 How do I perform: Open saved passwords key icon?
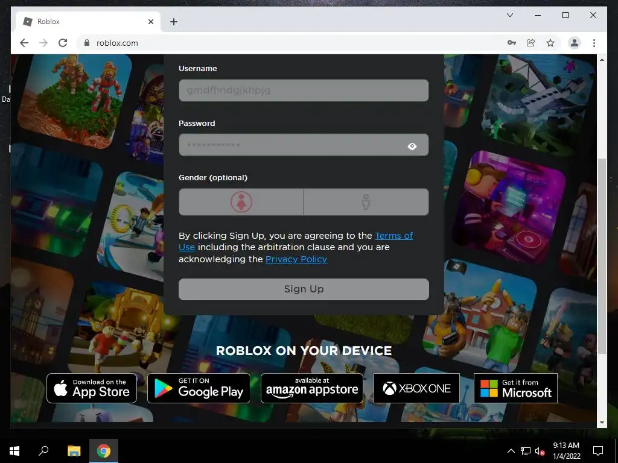click(x=512, y=43)
